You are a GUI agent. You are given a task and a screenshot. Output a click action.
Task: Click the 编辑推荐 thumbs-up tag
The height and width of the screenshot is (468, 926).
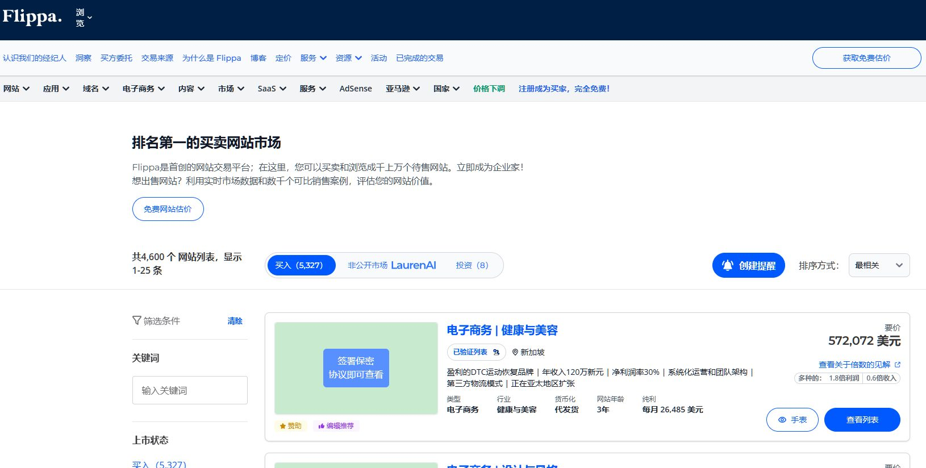pyautogui.click(x=336, y=426)
